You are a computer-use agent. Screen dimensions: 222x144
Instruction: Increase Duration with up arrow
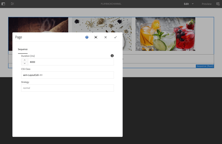25,60
